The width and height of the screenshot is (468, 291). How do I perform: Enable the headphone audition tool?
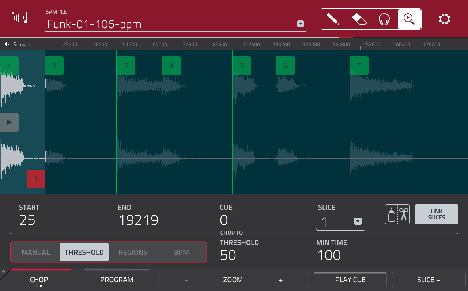click(x=384, y=19)
